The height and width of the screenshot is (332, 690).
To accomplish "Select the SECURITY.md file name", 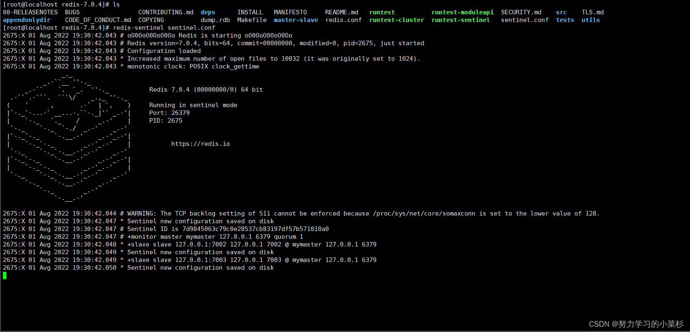I will (x=521, y=12).
